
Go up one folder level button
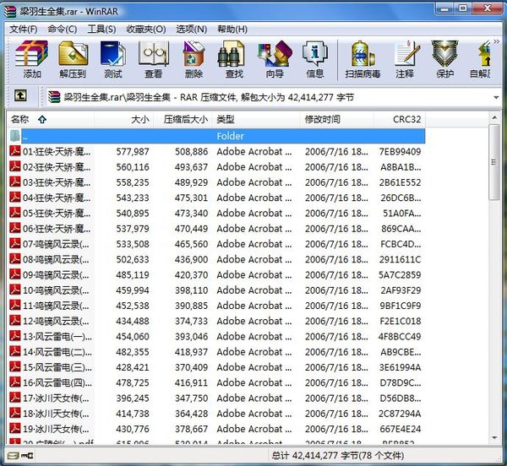click(20, 96)
